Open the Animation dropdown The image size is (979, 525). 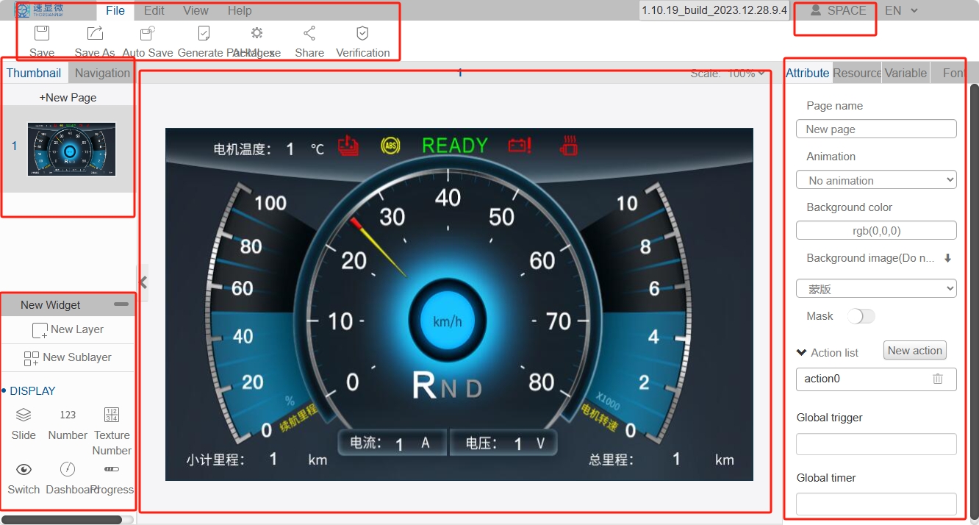(x=876, y=180)
